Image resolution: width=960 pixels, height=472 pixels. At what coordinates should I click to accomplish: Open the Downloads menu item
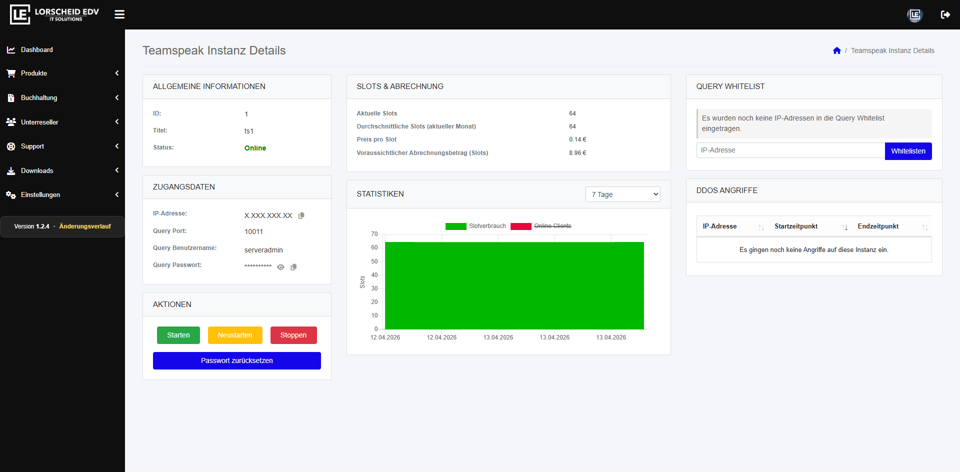tap(62, 170)
